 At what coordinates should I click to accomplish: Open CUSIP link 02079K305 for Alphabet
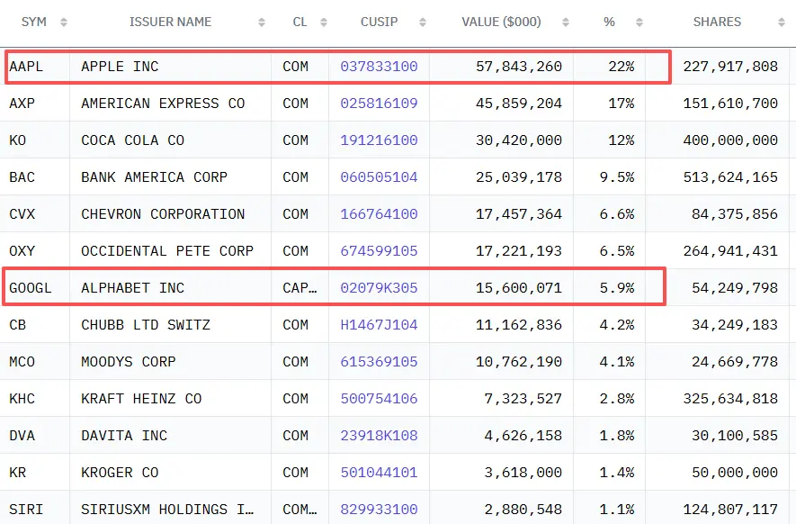[379, 288]
